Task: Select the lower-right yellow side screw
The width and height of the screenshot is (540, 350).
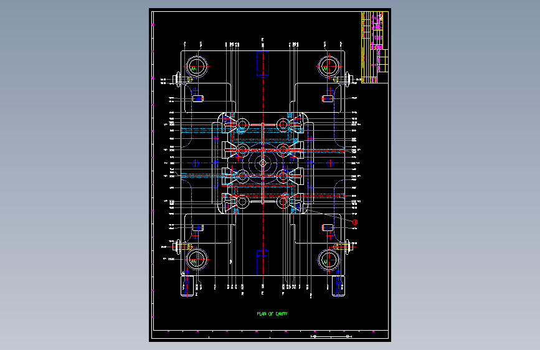Action: [342, 247]
